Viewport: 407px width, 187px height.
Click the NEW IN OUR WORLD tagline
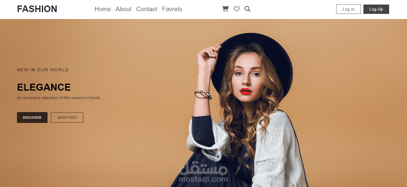click(x=43, y=70)
